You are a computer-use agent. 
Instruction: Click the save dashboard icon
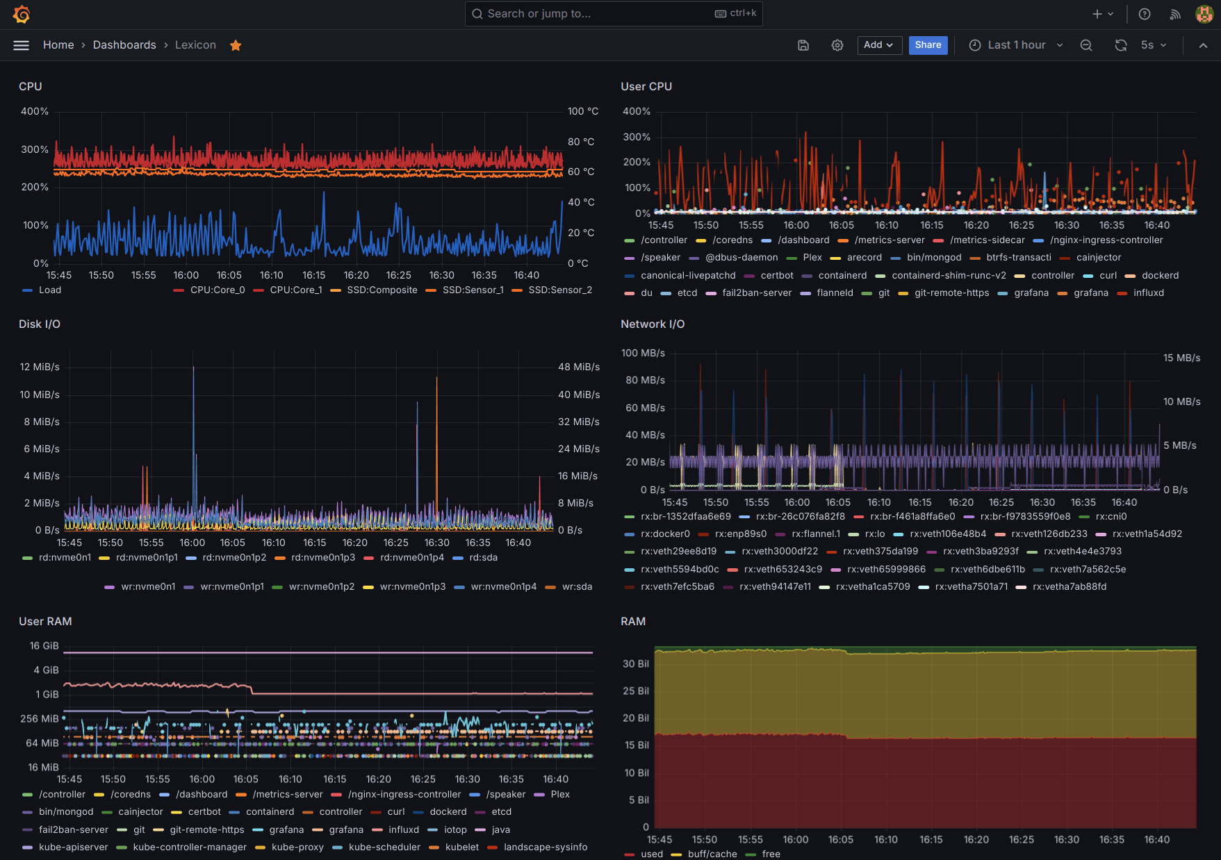[803, 45]
